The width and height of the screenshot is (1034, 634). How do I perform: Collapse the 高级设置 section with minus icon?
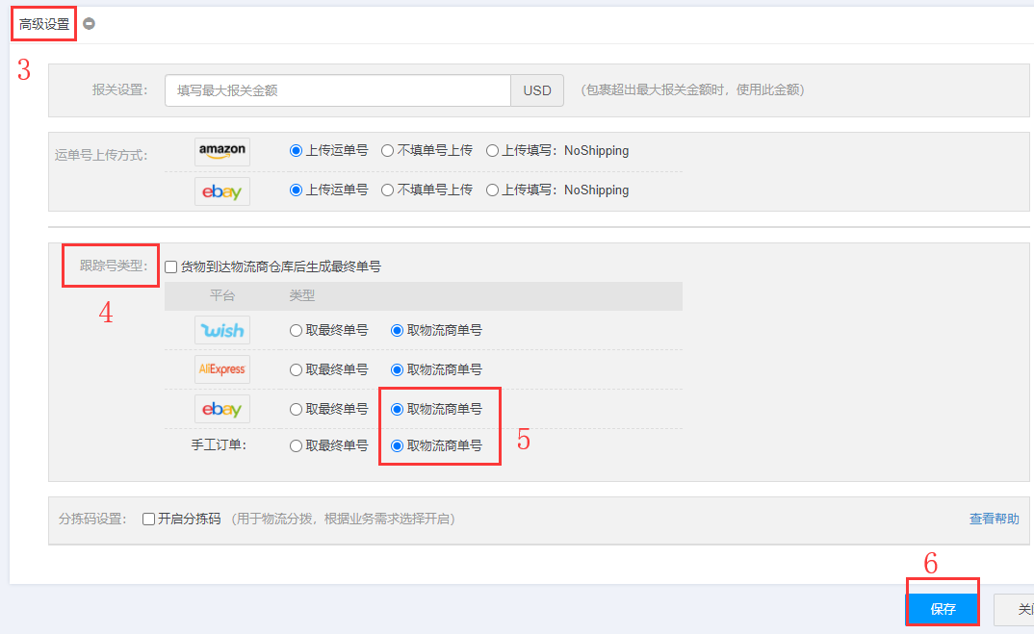coord(89,24)
